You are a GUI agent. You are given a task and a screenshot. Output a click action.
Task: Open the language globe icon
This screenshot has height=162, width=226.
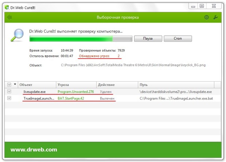(x=207, y=17)
